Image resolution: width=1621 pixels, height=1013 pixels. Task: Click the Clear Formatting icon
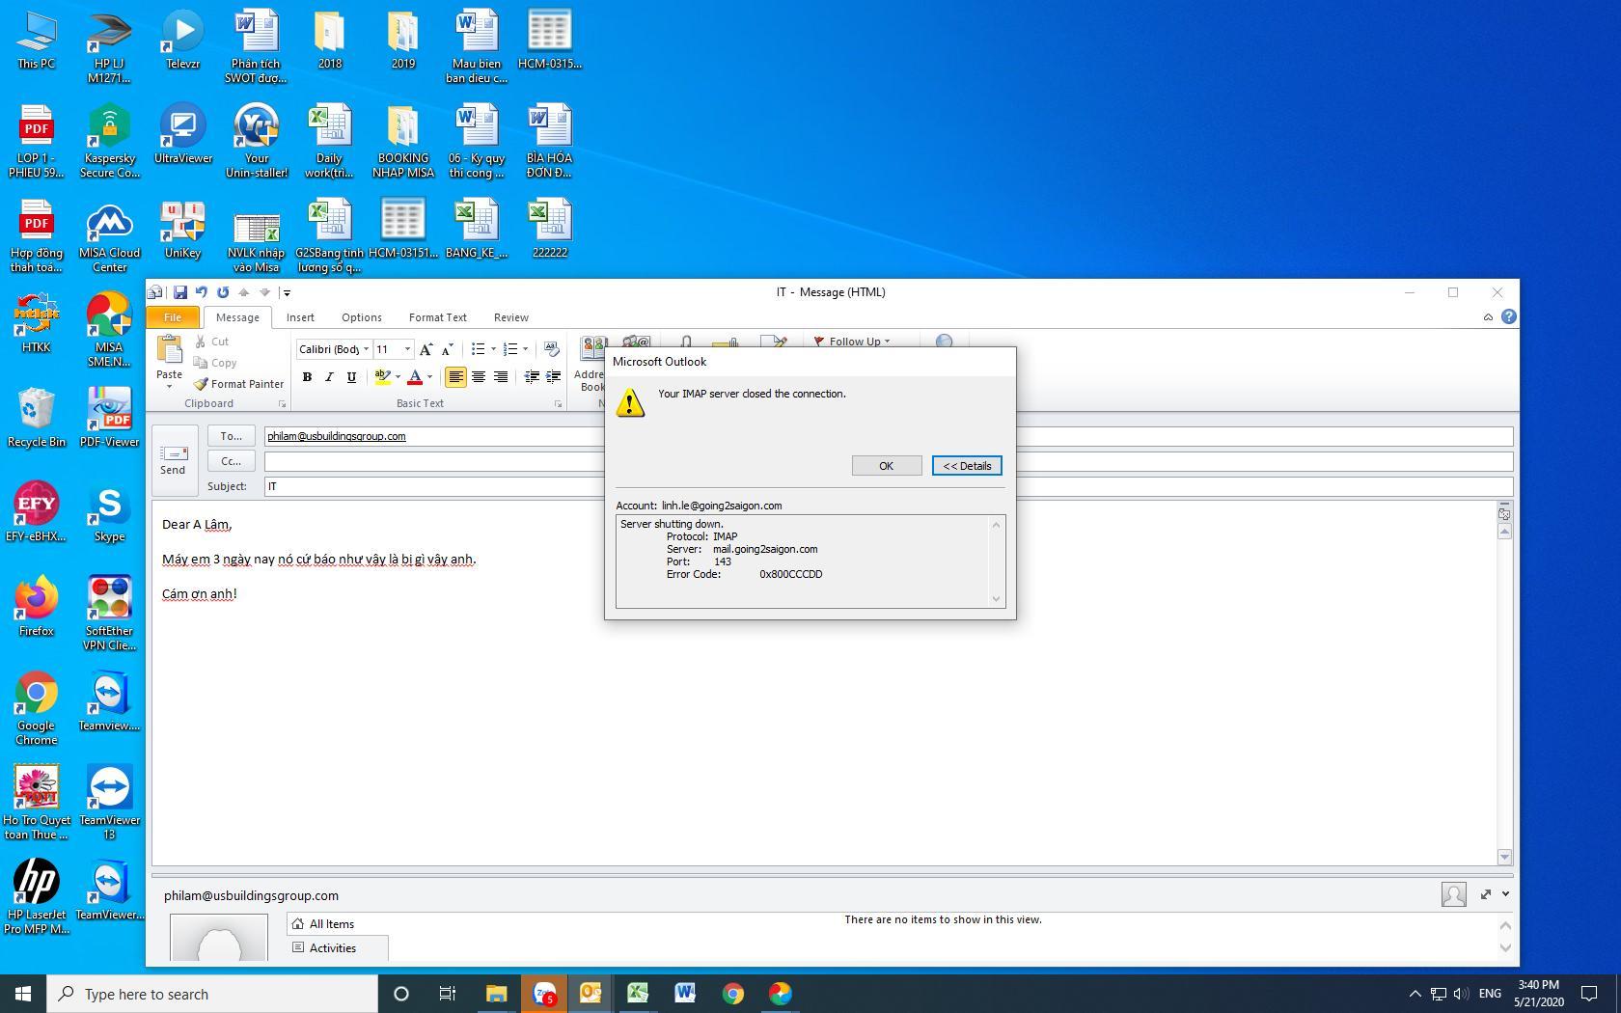(x=551, y=349)
